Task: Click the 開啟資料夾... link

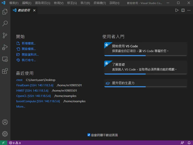Action: [x=30, y=55]
